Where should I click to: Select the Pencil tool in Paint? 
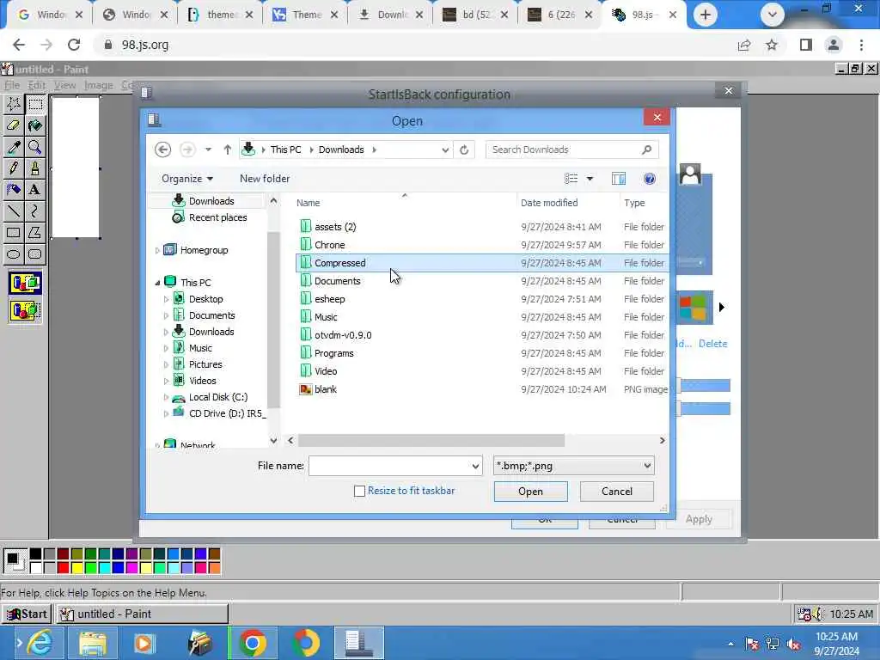(14, 168)
